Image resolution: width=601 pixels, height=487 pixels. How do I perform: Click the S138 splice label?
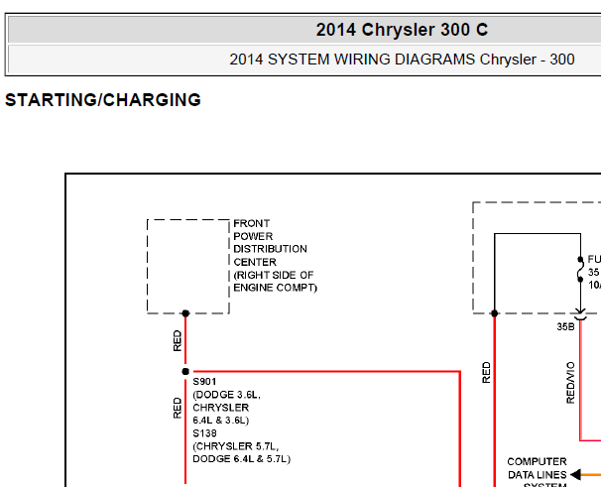(204, 432)
